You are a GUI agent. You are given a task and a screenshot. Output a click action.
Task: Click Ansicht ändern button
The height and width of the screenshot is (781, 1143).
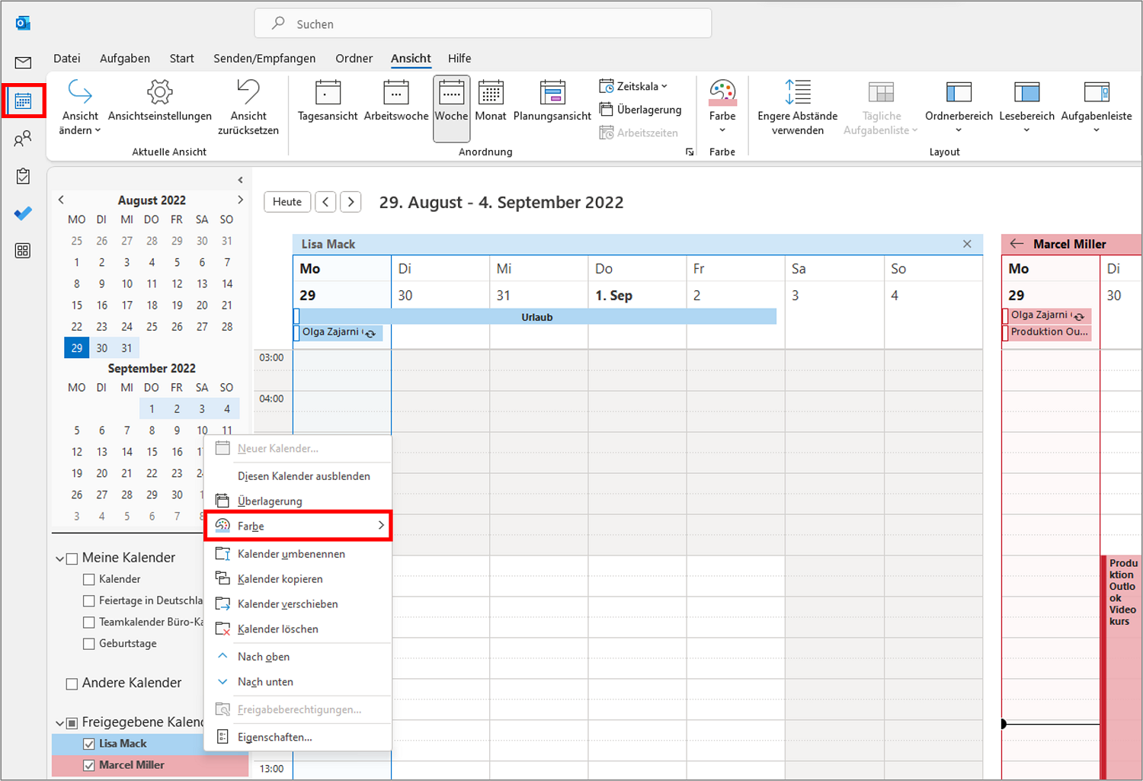tap(80, 107)
